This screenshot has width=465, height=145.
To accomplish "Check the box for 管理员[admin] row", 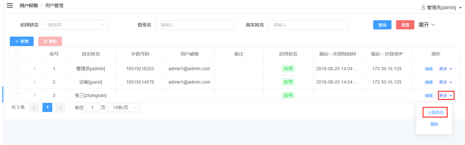I will click(x=16, y=69).
